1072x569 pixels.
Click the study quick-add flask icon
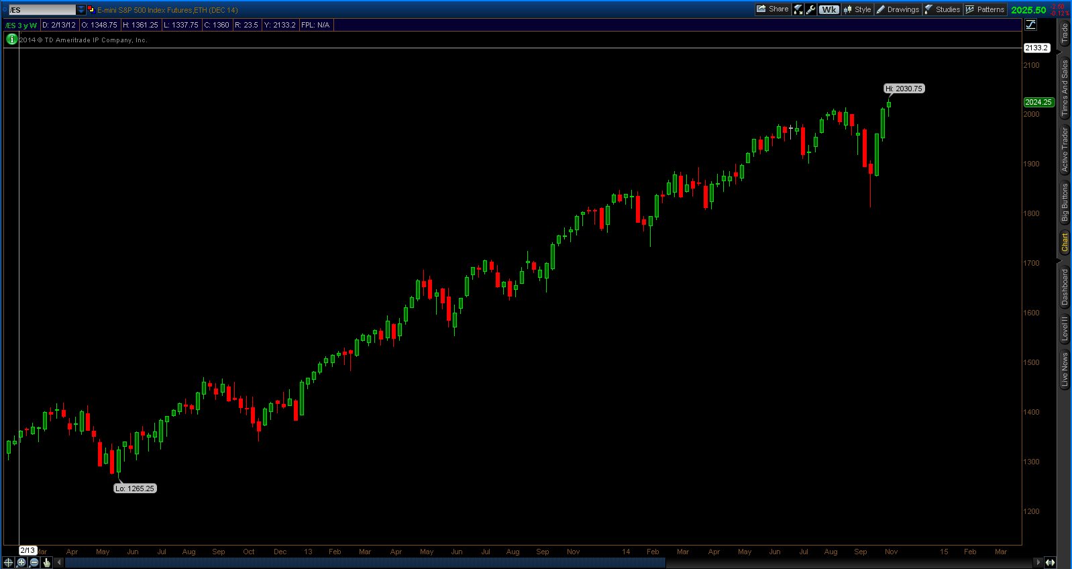(x=798, y=9)
